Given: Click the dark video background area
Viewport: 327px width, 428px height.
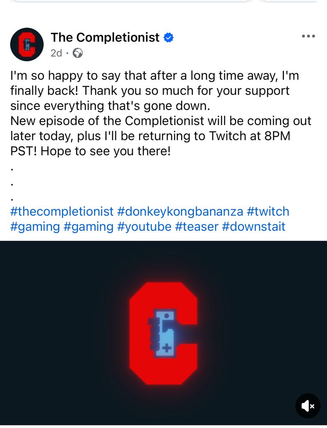Looking at the screenshot, I should (x=55, y=333).
